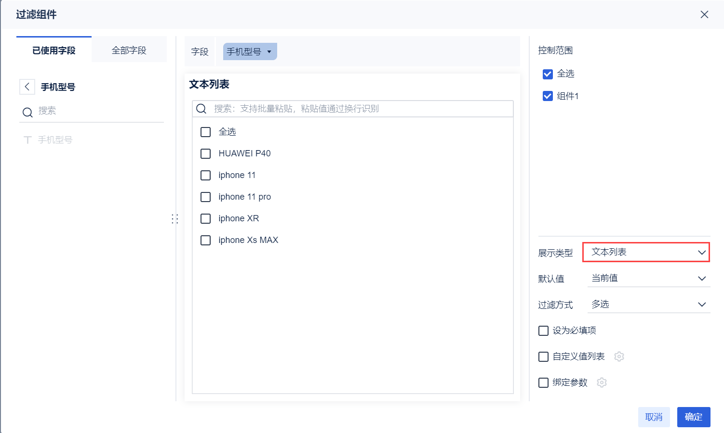The width and height of the screenshot is (724, 433).
Task: Enable the 设为必填项 checkbox
Action: coord(544,331)
